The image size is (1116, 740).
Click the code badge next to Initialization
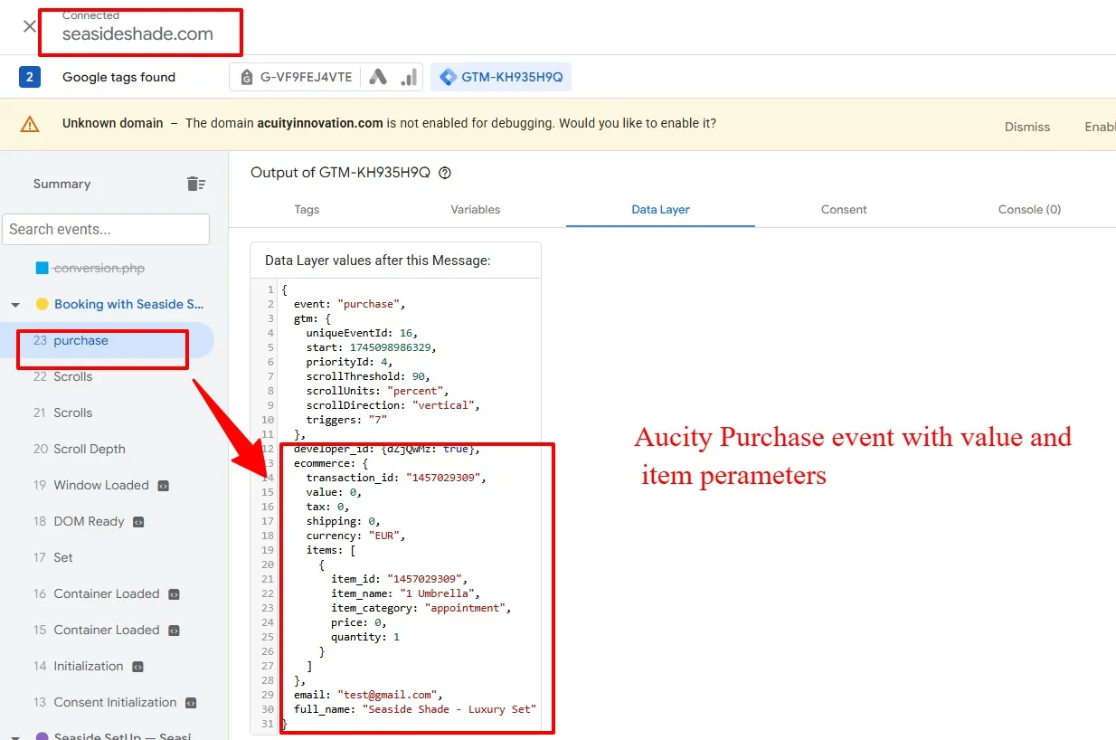tap(137, 667)
